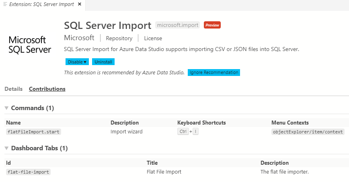This screenshot has height=182, width=349.
Task: Click the tab's extension page icon
Action: 5,4
